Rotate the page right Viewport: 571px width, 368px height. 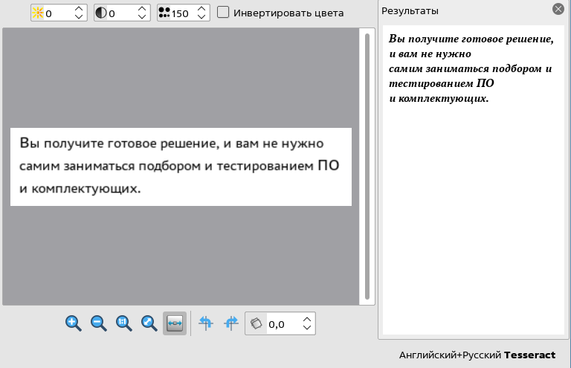(x=231, y=323)
